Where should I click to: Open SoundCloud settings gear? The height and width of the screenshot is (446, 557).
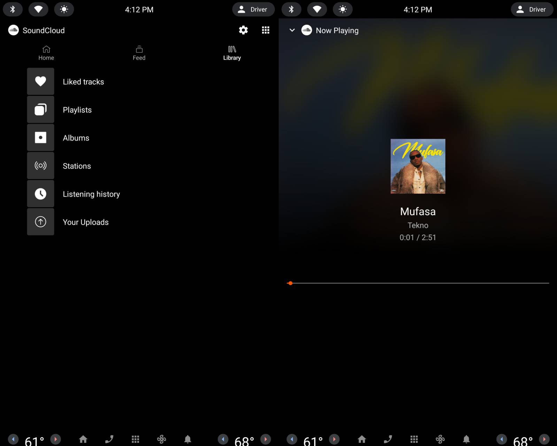pos(243,30)
